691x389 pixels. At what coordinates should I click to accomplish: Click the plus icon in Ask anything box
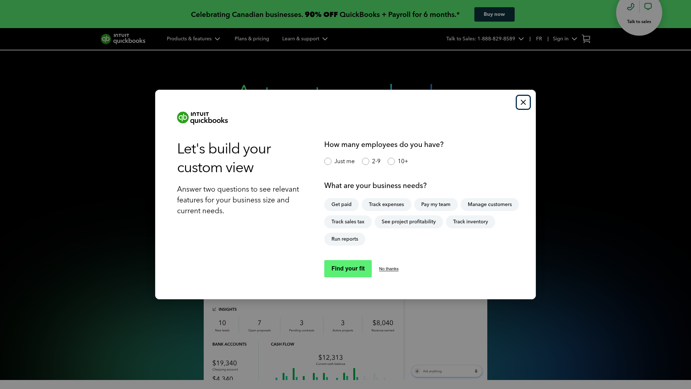[x=417, y=371]
